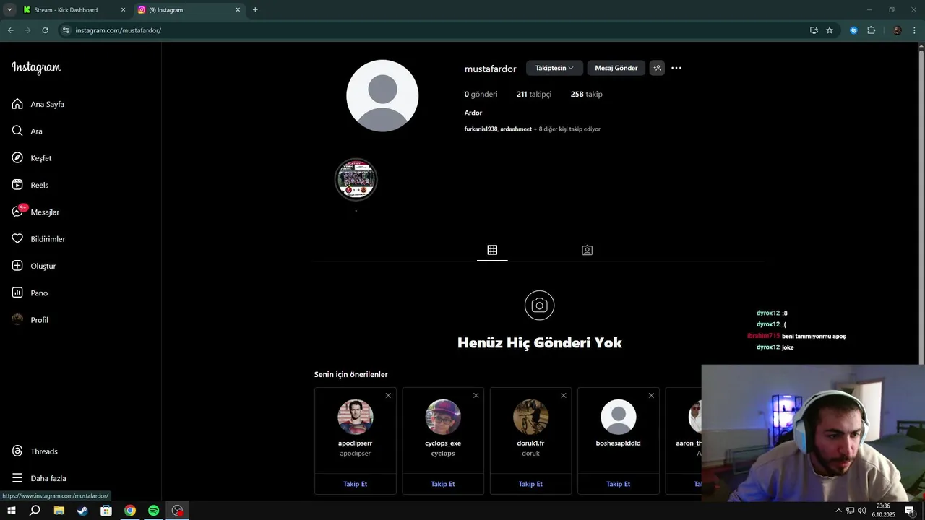
Task: Open Bildirimler notifications
Action: point(39,239)
